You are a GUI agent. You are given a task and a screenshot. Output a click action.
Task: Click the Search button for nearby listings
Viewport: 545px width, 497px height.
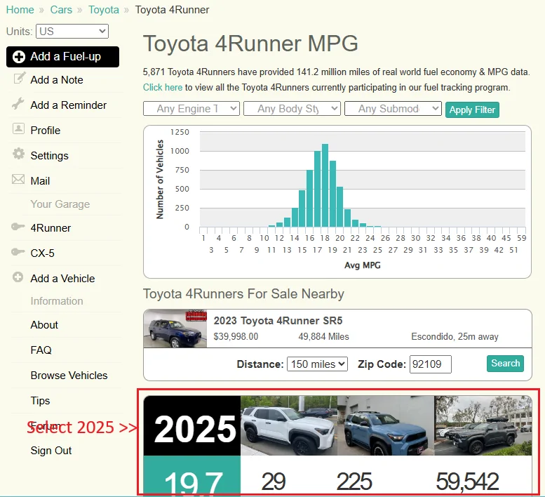coord(506,364)
